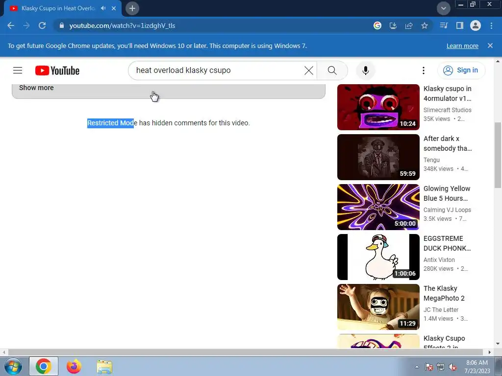This screenshot has width=502, height=376.
Task: Open Glowing Yellow Blue 5 Hours title
Action: (447, 193)
